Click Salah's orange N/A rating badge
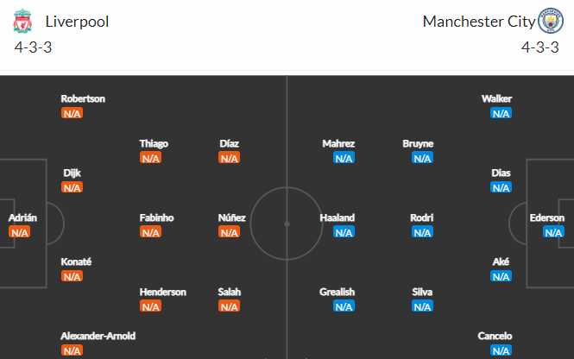 pos(229,306)
